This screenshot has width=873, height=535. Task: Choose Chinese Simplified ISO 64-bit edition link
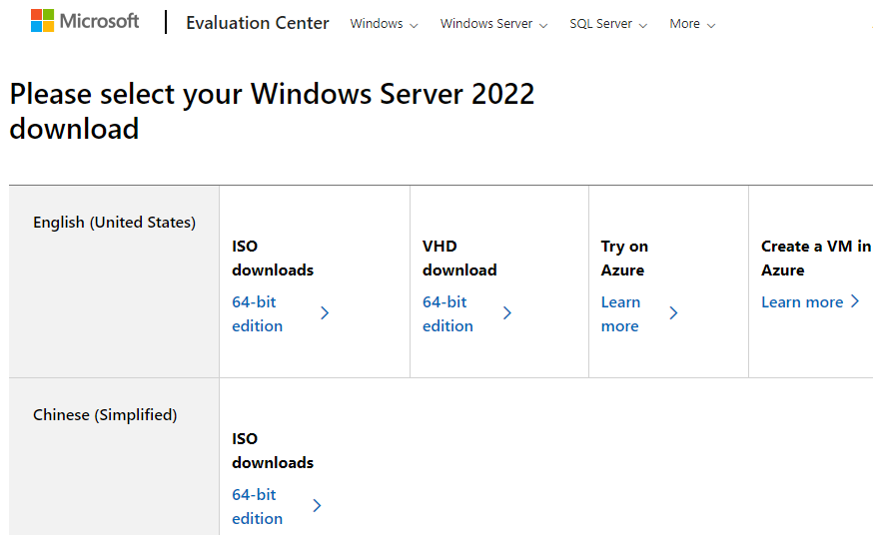pos(257,506)
